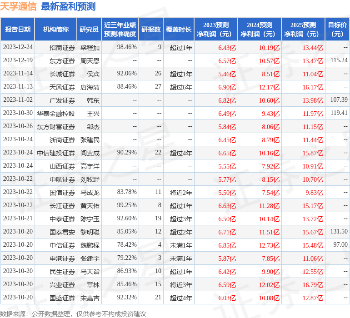Click researcher name 张建民
This screenshot has height=318, width=350.
[90, 140]
